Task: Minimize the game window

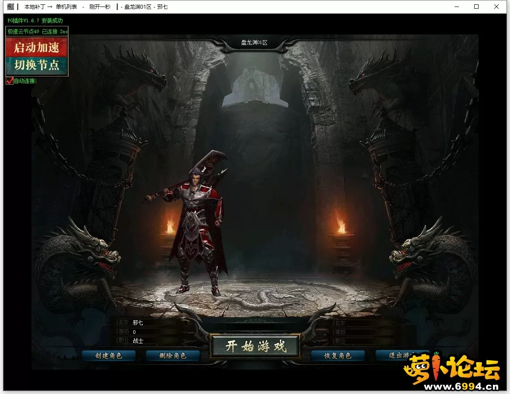Action: click(x=457, y=7)
